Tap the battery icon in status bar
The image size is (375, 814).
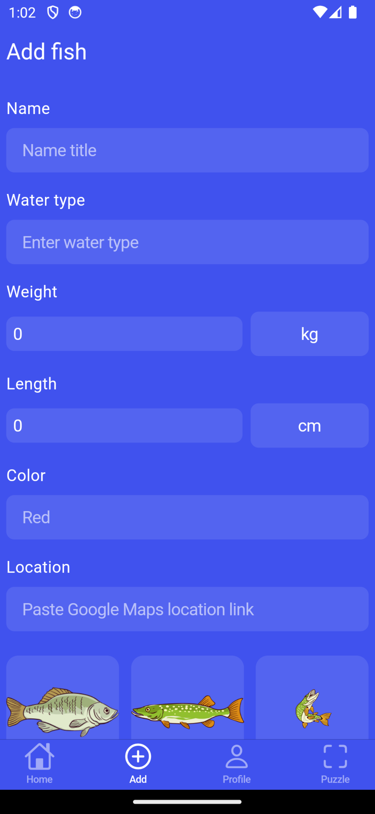(353, 13)
